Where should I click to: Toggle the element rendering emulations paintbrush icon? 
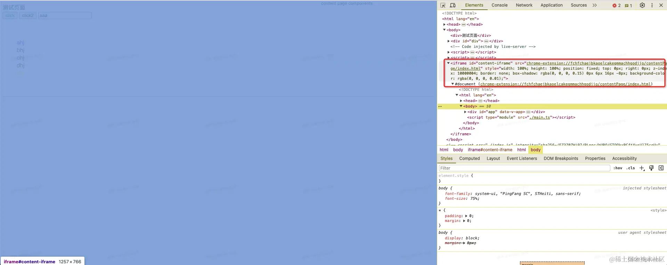651,168
